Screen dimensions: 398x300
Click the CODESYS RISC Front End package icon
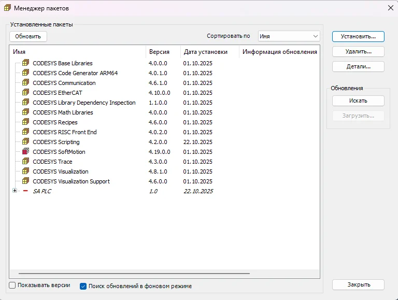tap(25, 132)
